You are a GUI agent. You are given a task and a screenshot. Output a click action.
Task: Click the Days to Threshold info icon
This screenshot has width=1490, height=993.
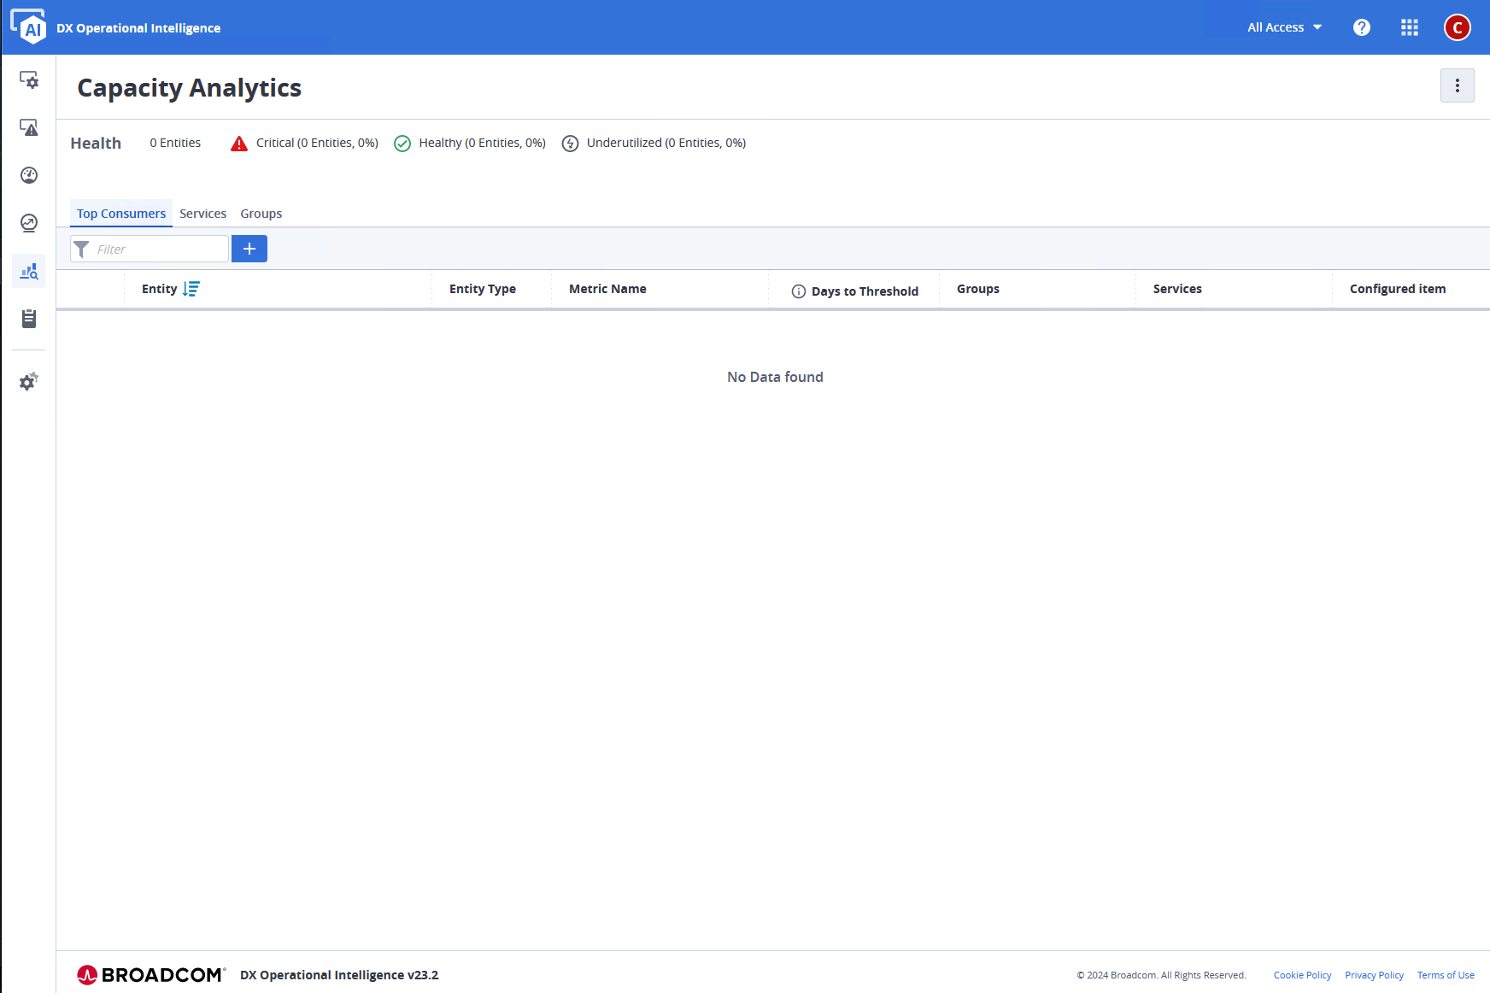coord(799,291)
